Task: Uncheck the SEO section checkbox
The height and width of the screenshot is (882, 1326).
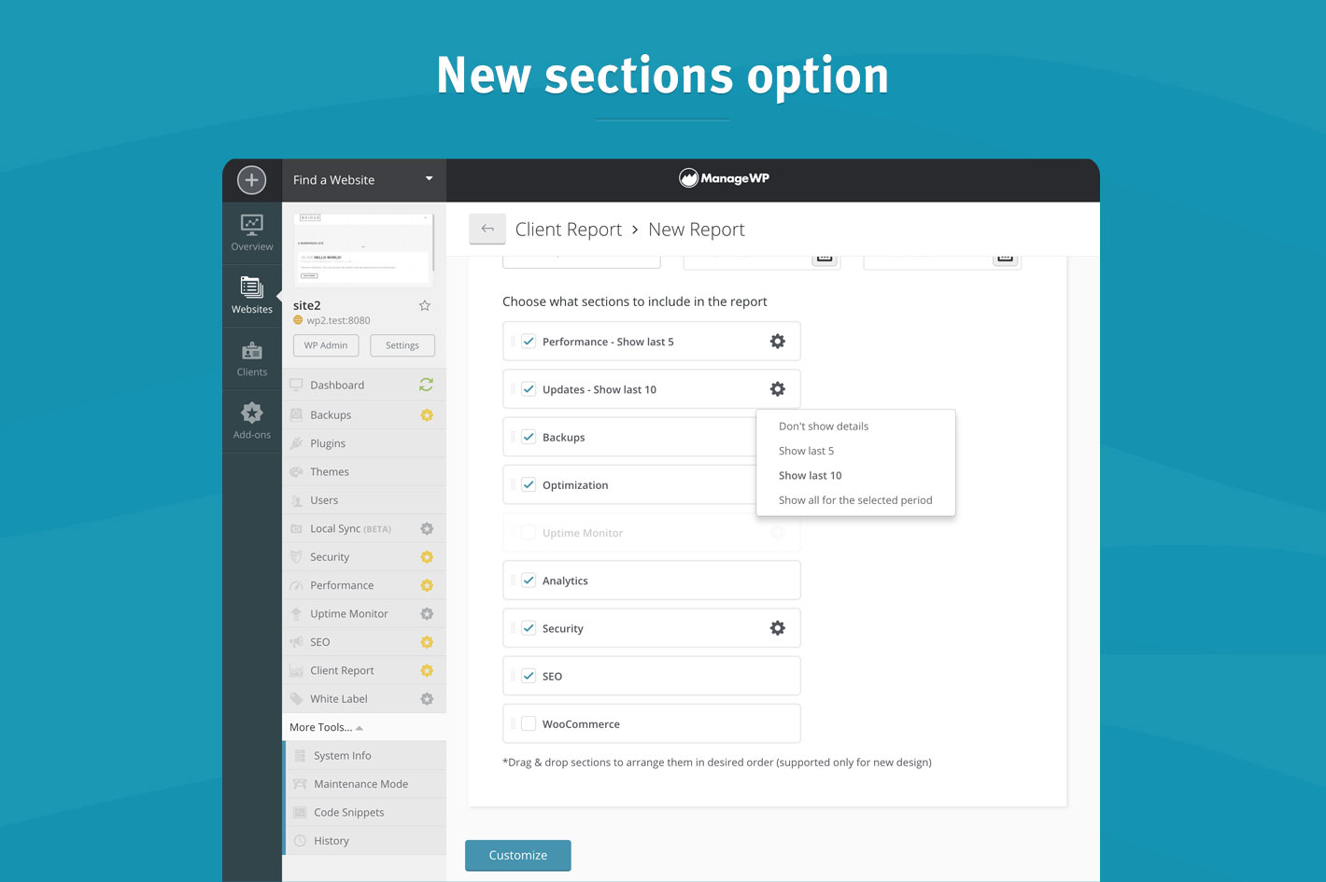Action: click(x=529, y=676)
